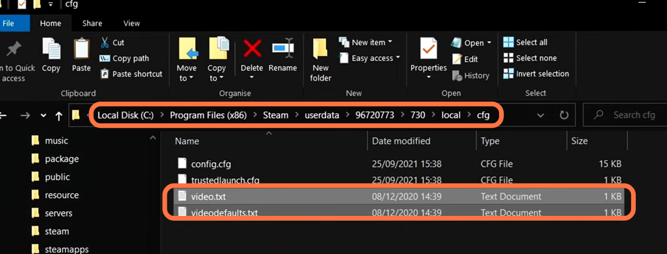Open the resource folder in sidebar
The image size is (667, 254).
point(55,195)
